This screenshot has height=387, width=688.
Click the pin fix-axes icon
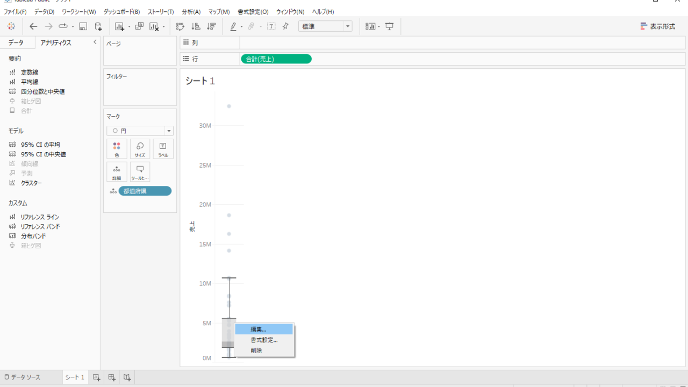(x=285, y=26)
